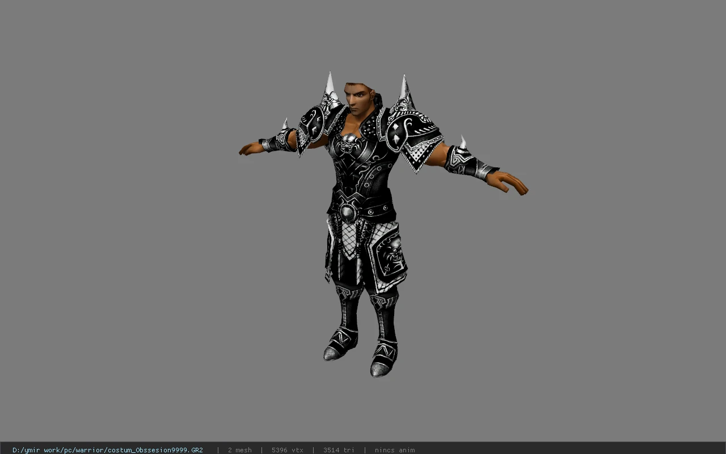Click the "5396 vtx" vertex count
The height and width of the screenshot is (454, 726).
point(288,450)
